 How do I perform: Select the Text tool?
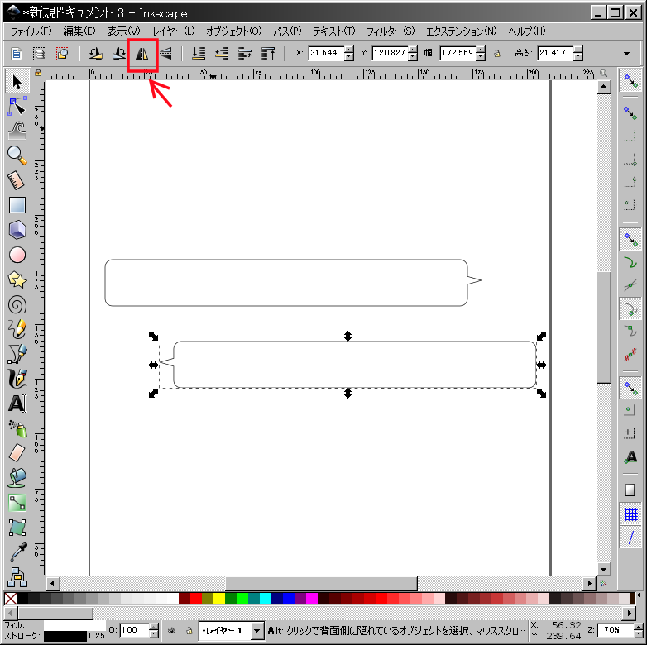click(x=17, y=404)
